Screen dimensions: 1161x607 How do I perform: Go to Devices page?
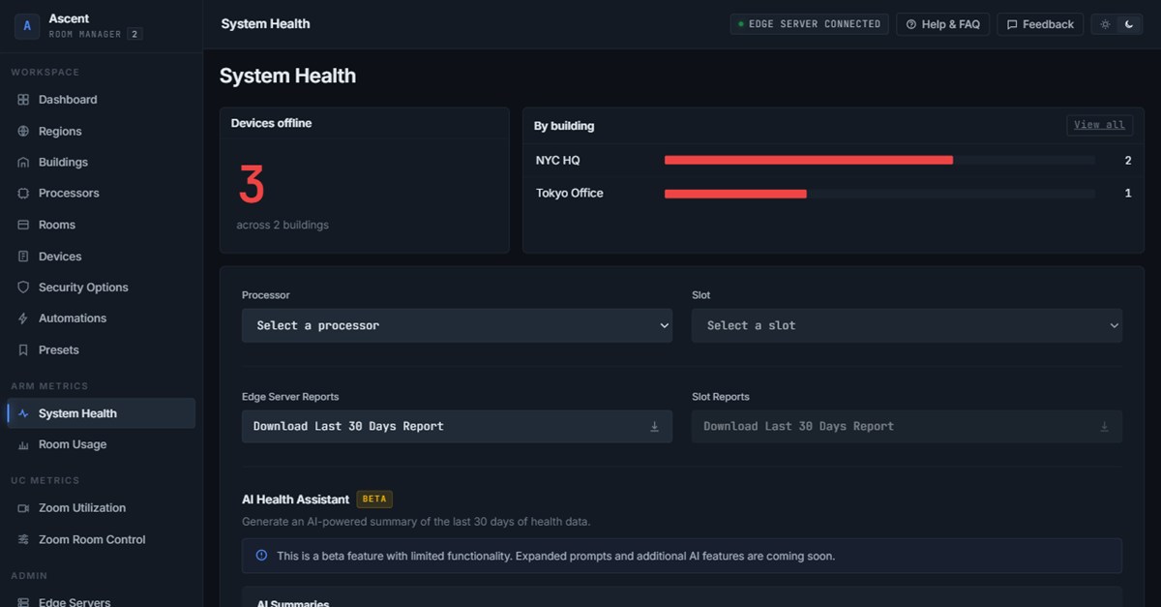pos(101,257)
